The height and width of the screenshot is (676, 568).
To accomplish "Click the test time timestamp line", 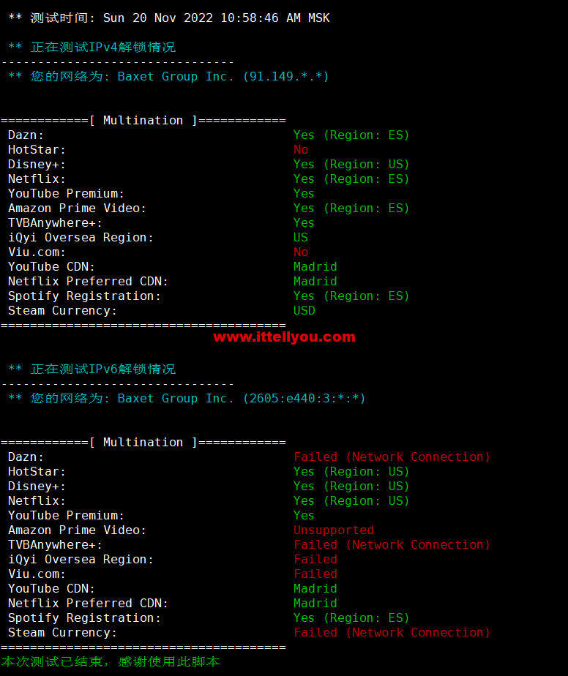I will click(x=169, y=18).
